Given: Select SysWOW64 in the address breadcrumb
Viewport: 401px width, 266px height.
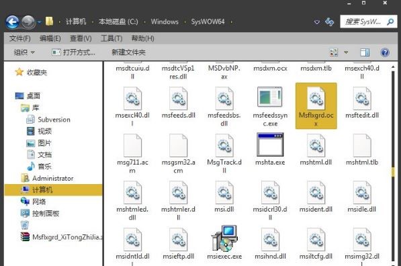Looking at the screenshot, I should (208, 21).
